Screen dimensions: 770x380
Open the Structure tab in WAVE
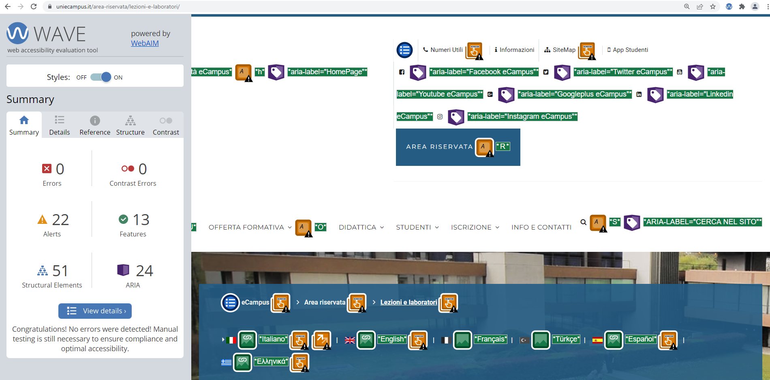(130, 125)
